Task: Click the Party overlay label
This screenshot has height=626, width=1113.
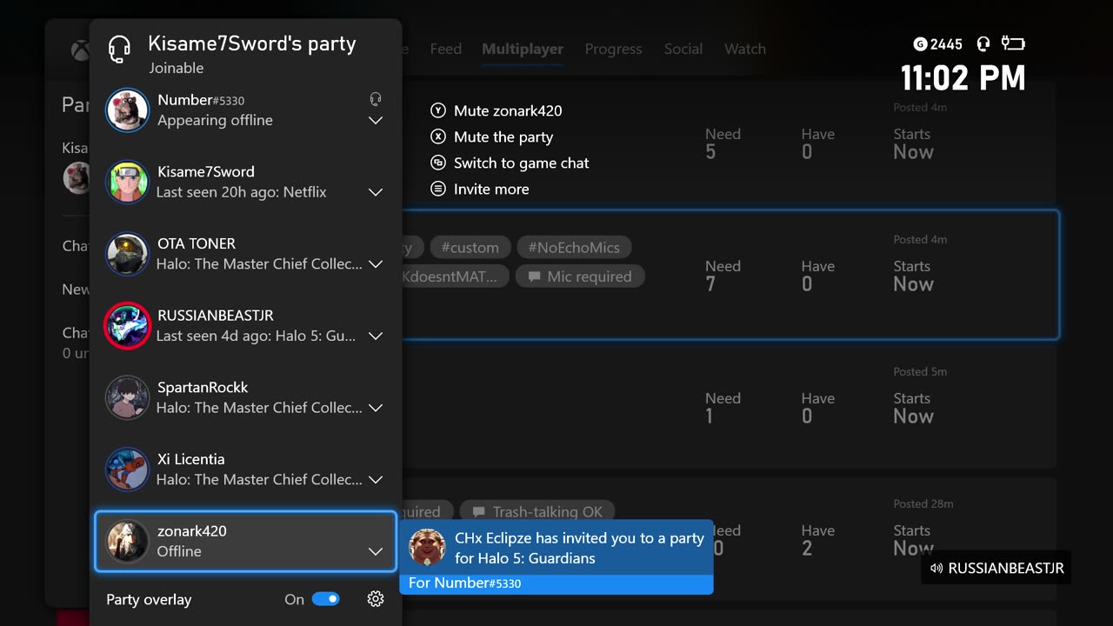Action: pyautogui.click(x=149, y=599)
